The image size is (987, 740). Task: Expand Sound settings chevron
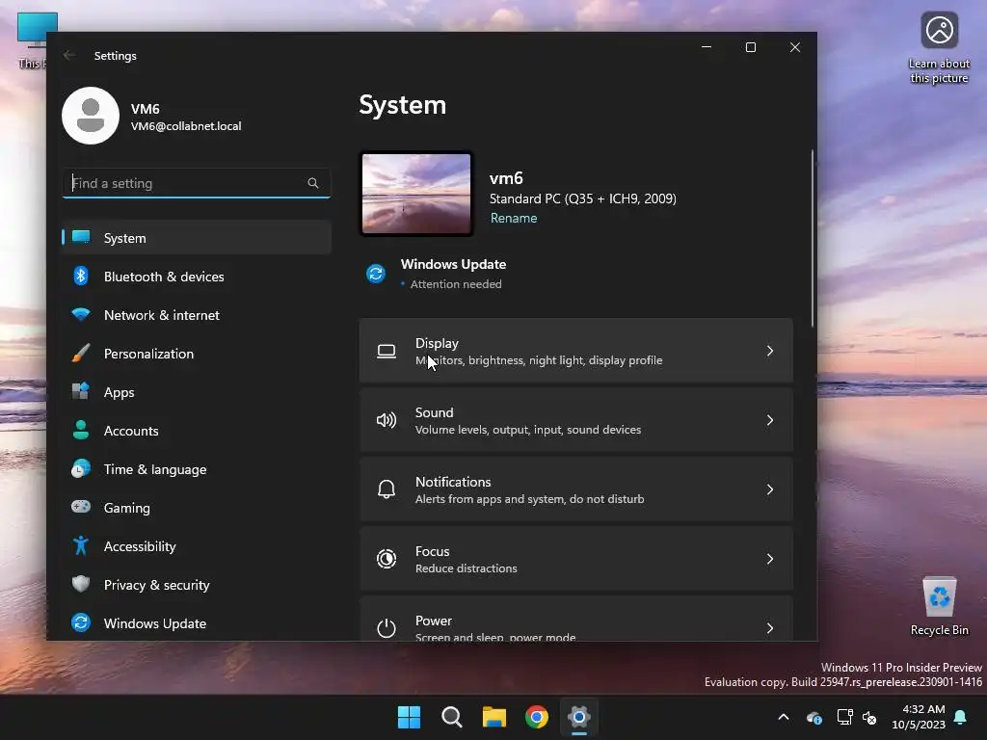point(770,420)
